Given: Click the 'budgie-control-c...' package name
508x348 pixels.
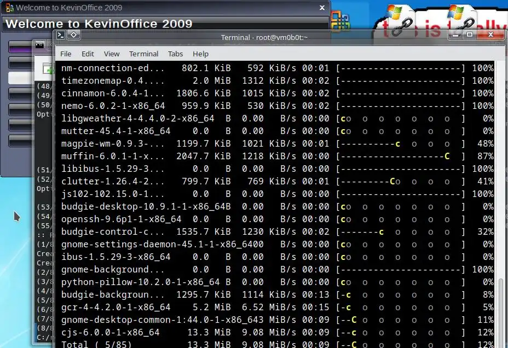Looking at the screenshot, I should pyautogui.click(x=113, y=232).
